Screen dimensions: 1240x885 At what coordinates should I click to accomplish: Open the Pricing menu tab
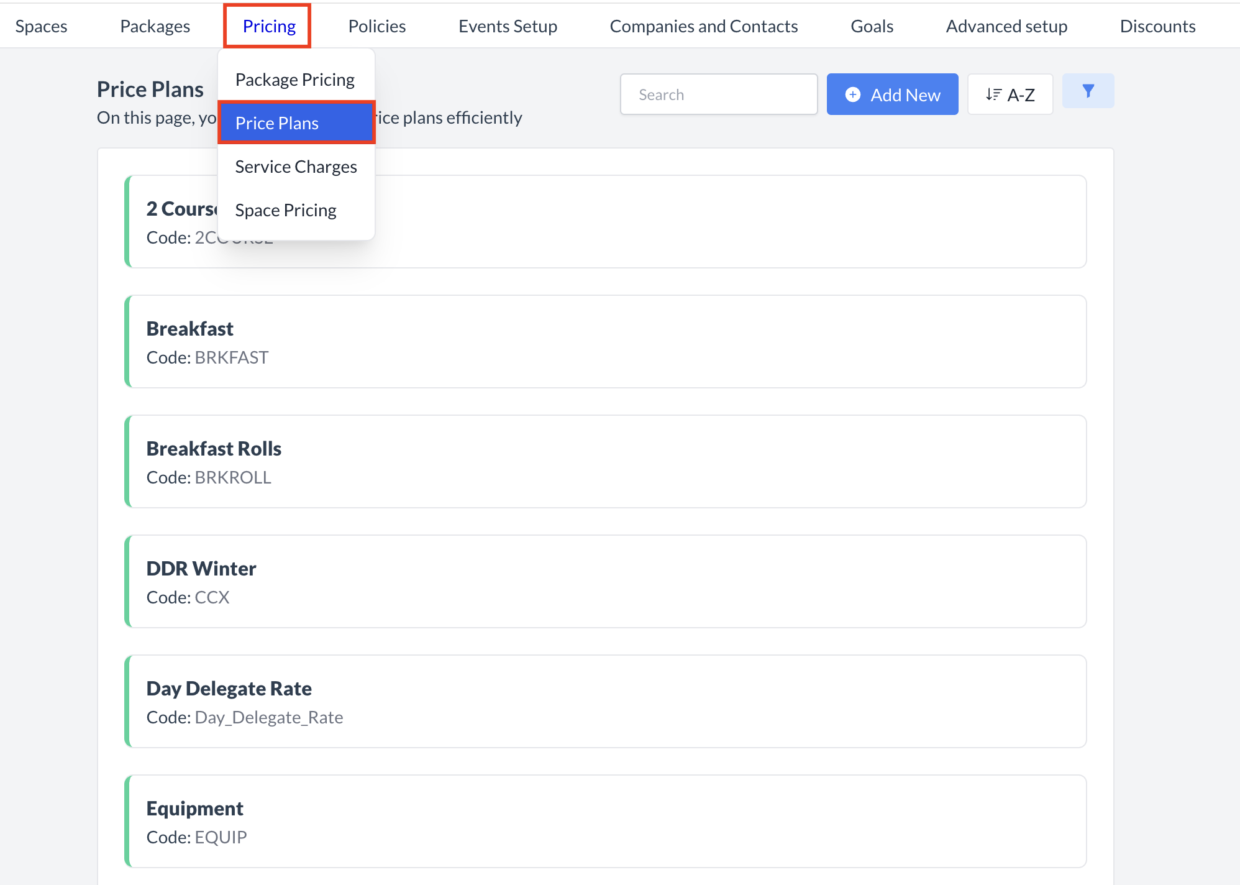pos(268,26)
